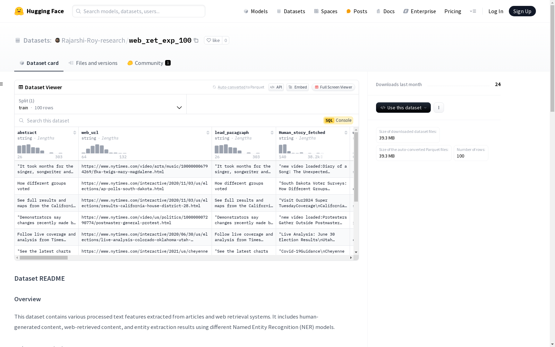
Task: Click the Datasets breadcrumb label
Action: point(37,40)
